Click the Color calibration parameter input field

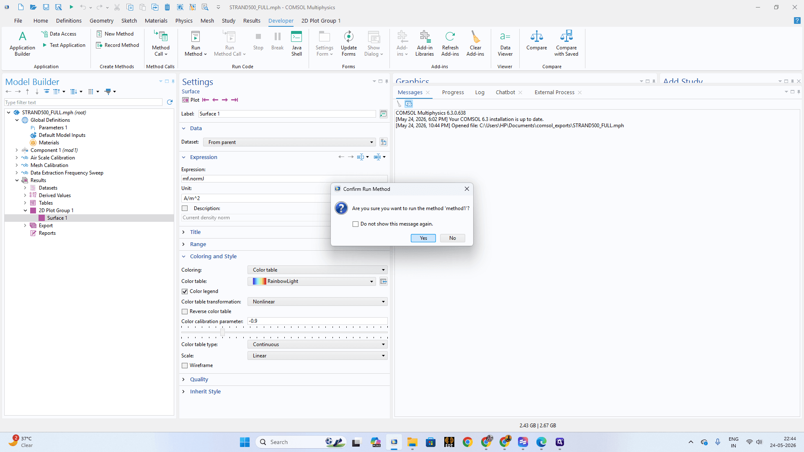pyautogui.click(x=317, y=321)
